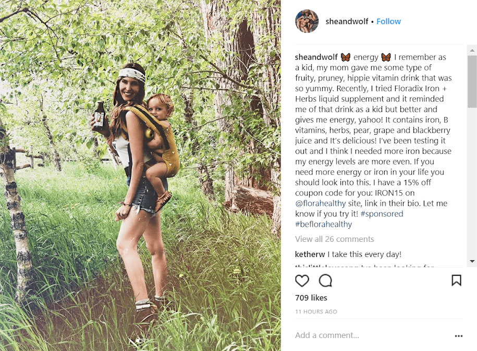Screen dimensions: 477x351
Task: Save post with the bookmark icon
Action: coord(456,280)
